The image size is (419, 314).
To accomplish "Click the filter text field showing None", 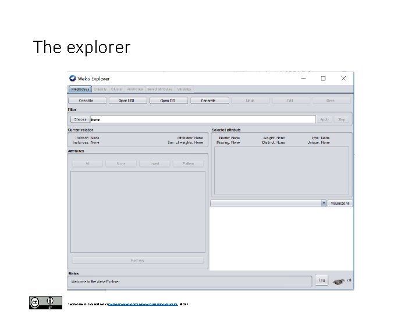I will coord(203,119).
